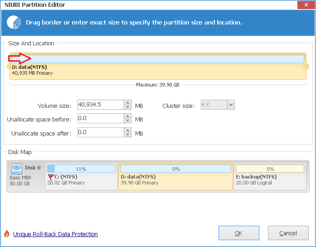This screenshot has width=316, height=247.
Task: Increase Volume size with up arrow
Action: pyautogui.click(x=127, y=102)
